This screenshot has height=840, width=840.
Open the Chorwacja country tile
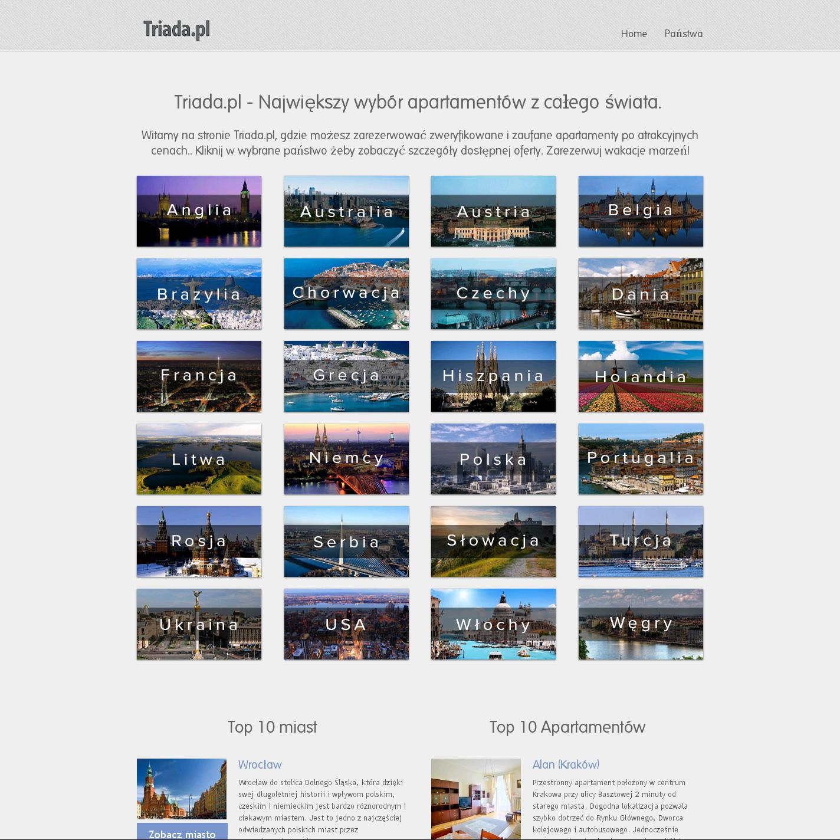tap(346, 294)
